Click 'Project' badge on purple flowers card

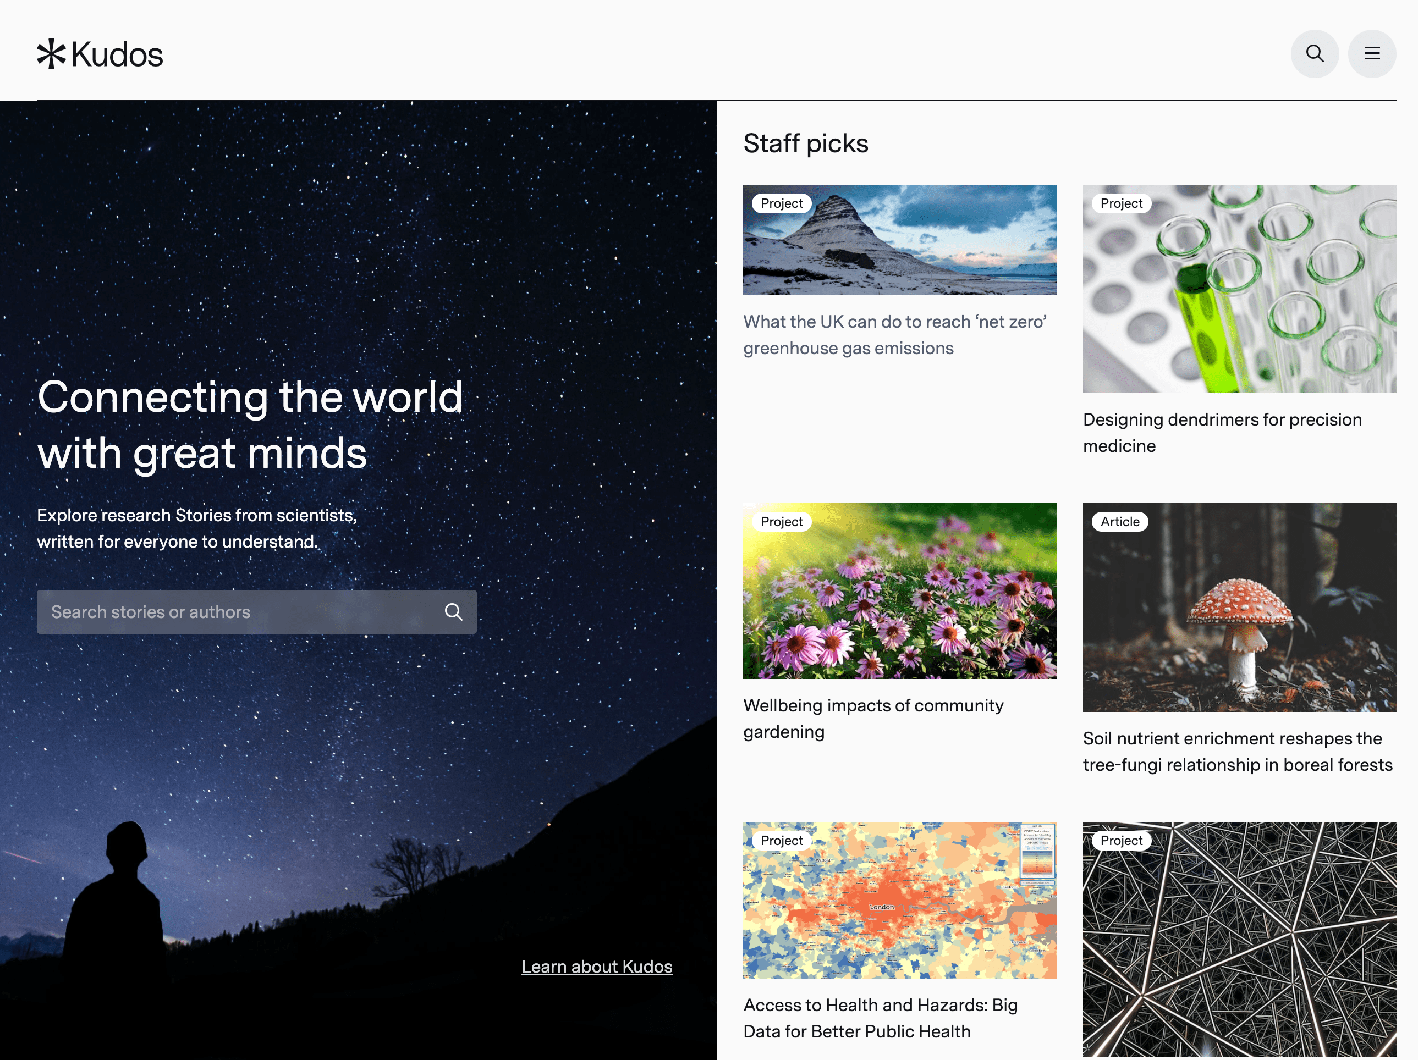pos(781,522)
